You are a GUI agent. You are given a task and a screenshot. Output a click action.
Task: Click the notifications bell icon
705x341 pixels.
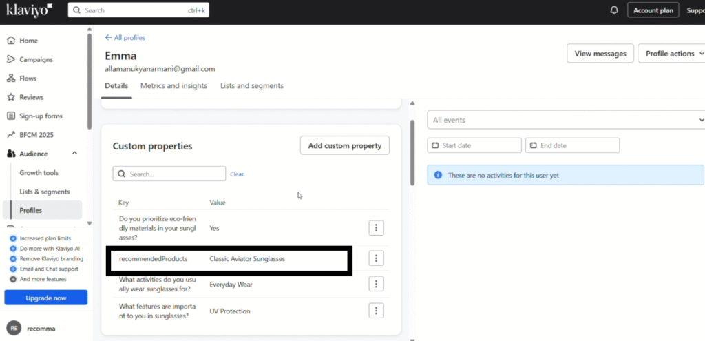click(614, 10)
